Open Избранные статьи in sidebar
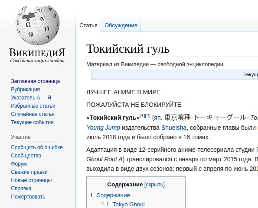Screen dimensions: 258x208 click(x=33, y=106)
